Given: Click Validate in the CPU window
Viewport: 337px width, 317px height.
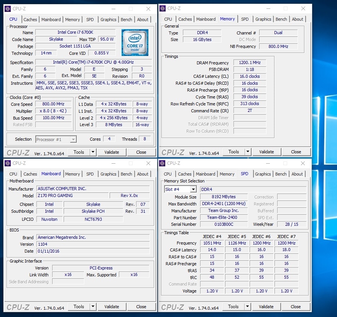Looking at the screenshot, I should 112,152.
